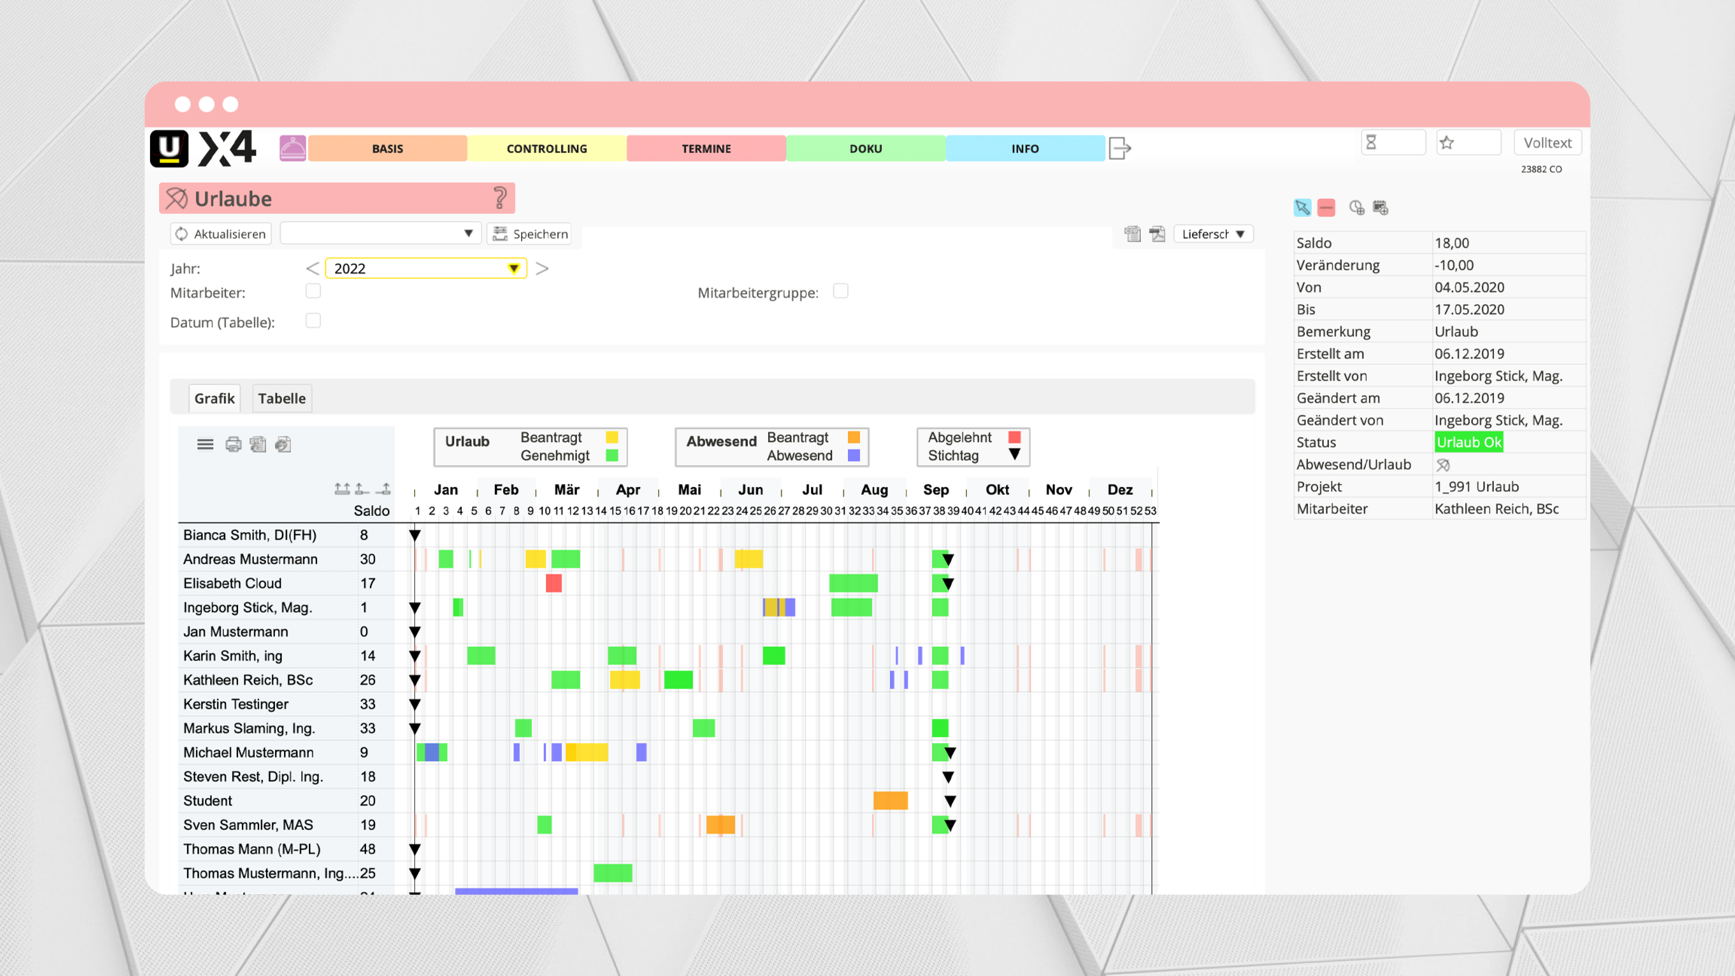Enable the Mitarbeiter filter checkbox
Image resolution: width=1735 pixels, height=976 pixels.
(312, 291)
